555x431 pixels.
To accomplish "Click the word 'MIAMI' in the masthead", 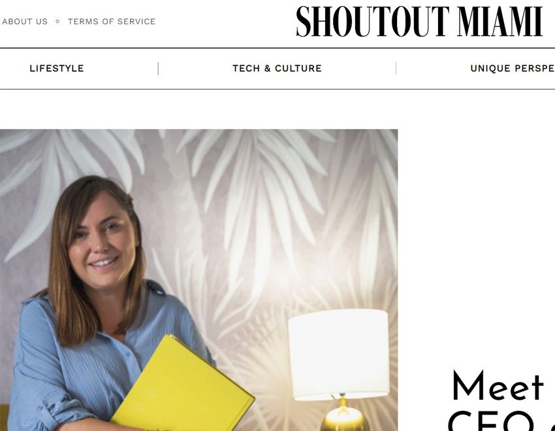I will coord(499,22).
